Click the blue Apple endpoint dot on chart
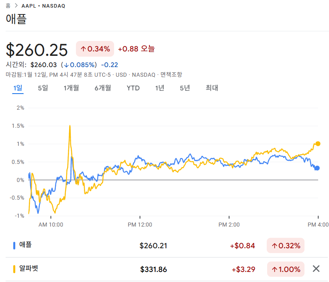The width and height of the screenshot is (329, 282). [x=317, y=168]
